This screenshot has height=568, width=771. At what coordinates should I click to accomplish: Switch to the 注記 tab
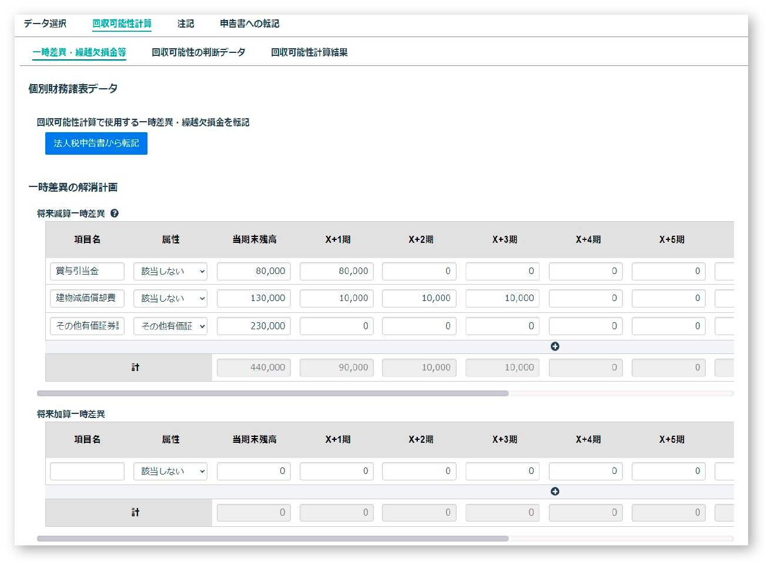pos(186,24)
